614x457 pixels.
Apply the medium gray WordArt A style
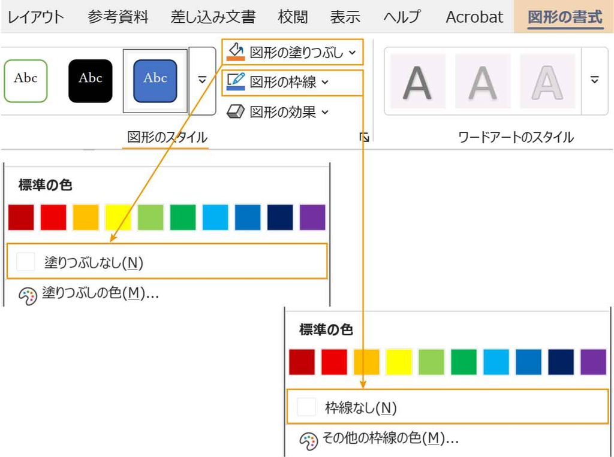click(483, 81)
